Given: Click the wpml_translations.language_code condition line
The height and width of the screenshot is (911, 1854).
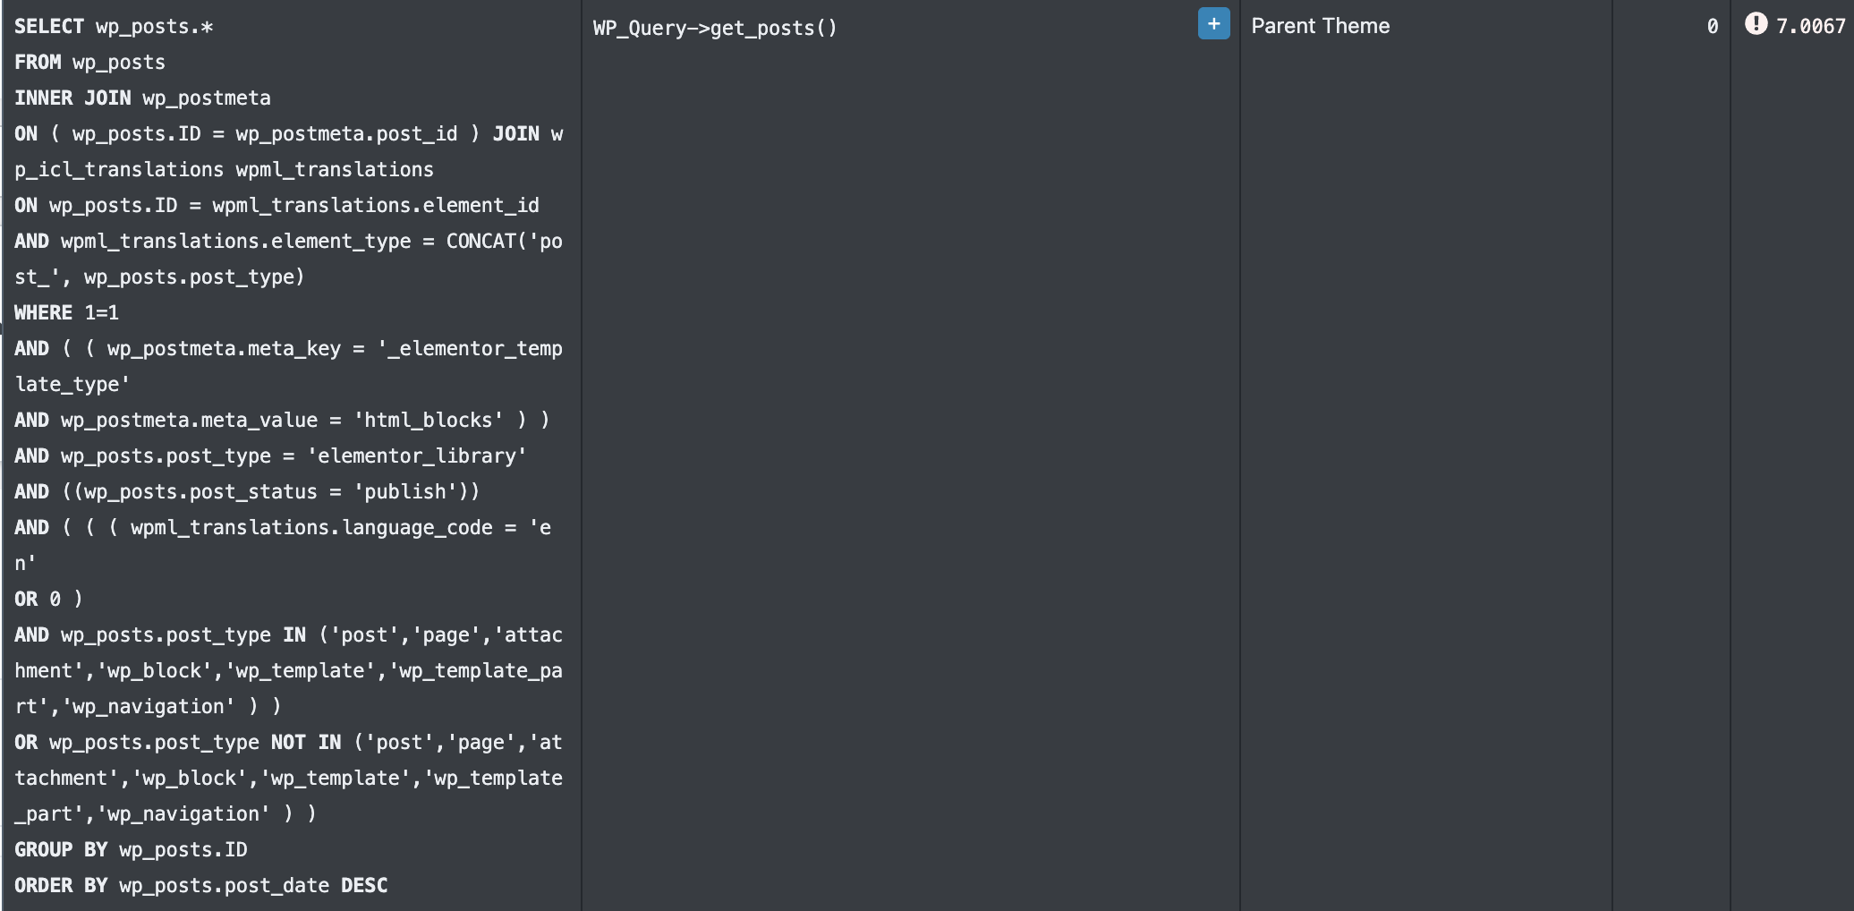Looking at the screenshot, I should [x=282, y=528].
